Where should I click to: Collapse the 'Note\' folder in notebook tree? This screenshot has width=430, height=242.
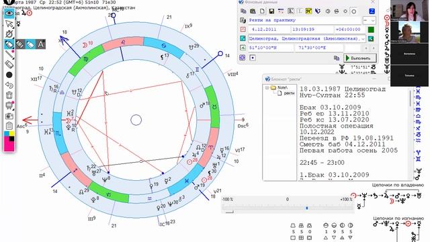(x=267, y=88)
